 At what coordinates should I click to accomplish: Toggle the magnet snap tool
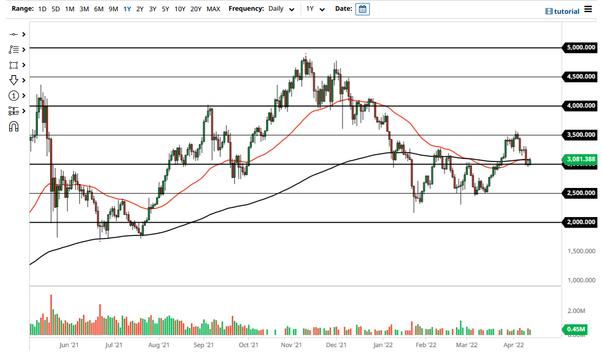(14, 126)
